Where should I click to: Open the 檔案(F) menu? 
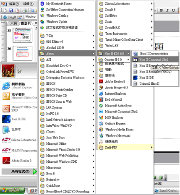pos(14,4)
